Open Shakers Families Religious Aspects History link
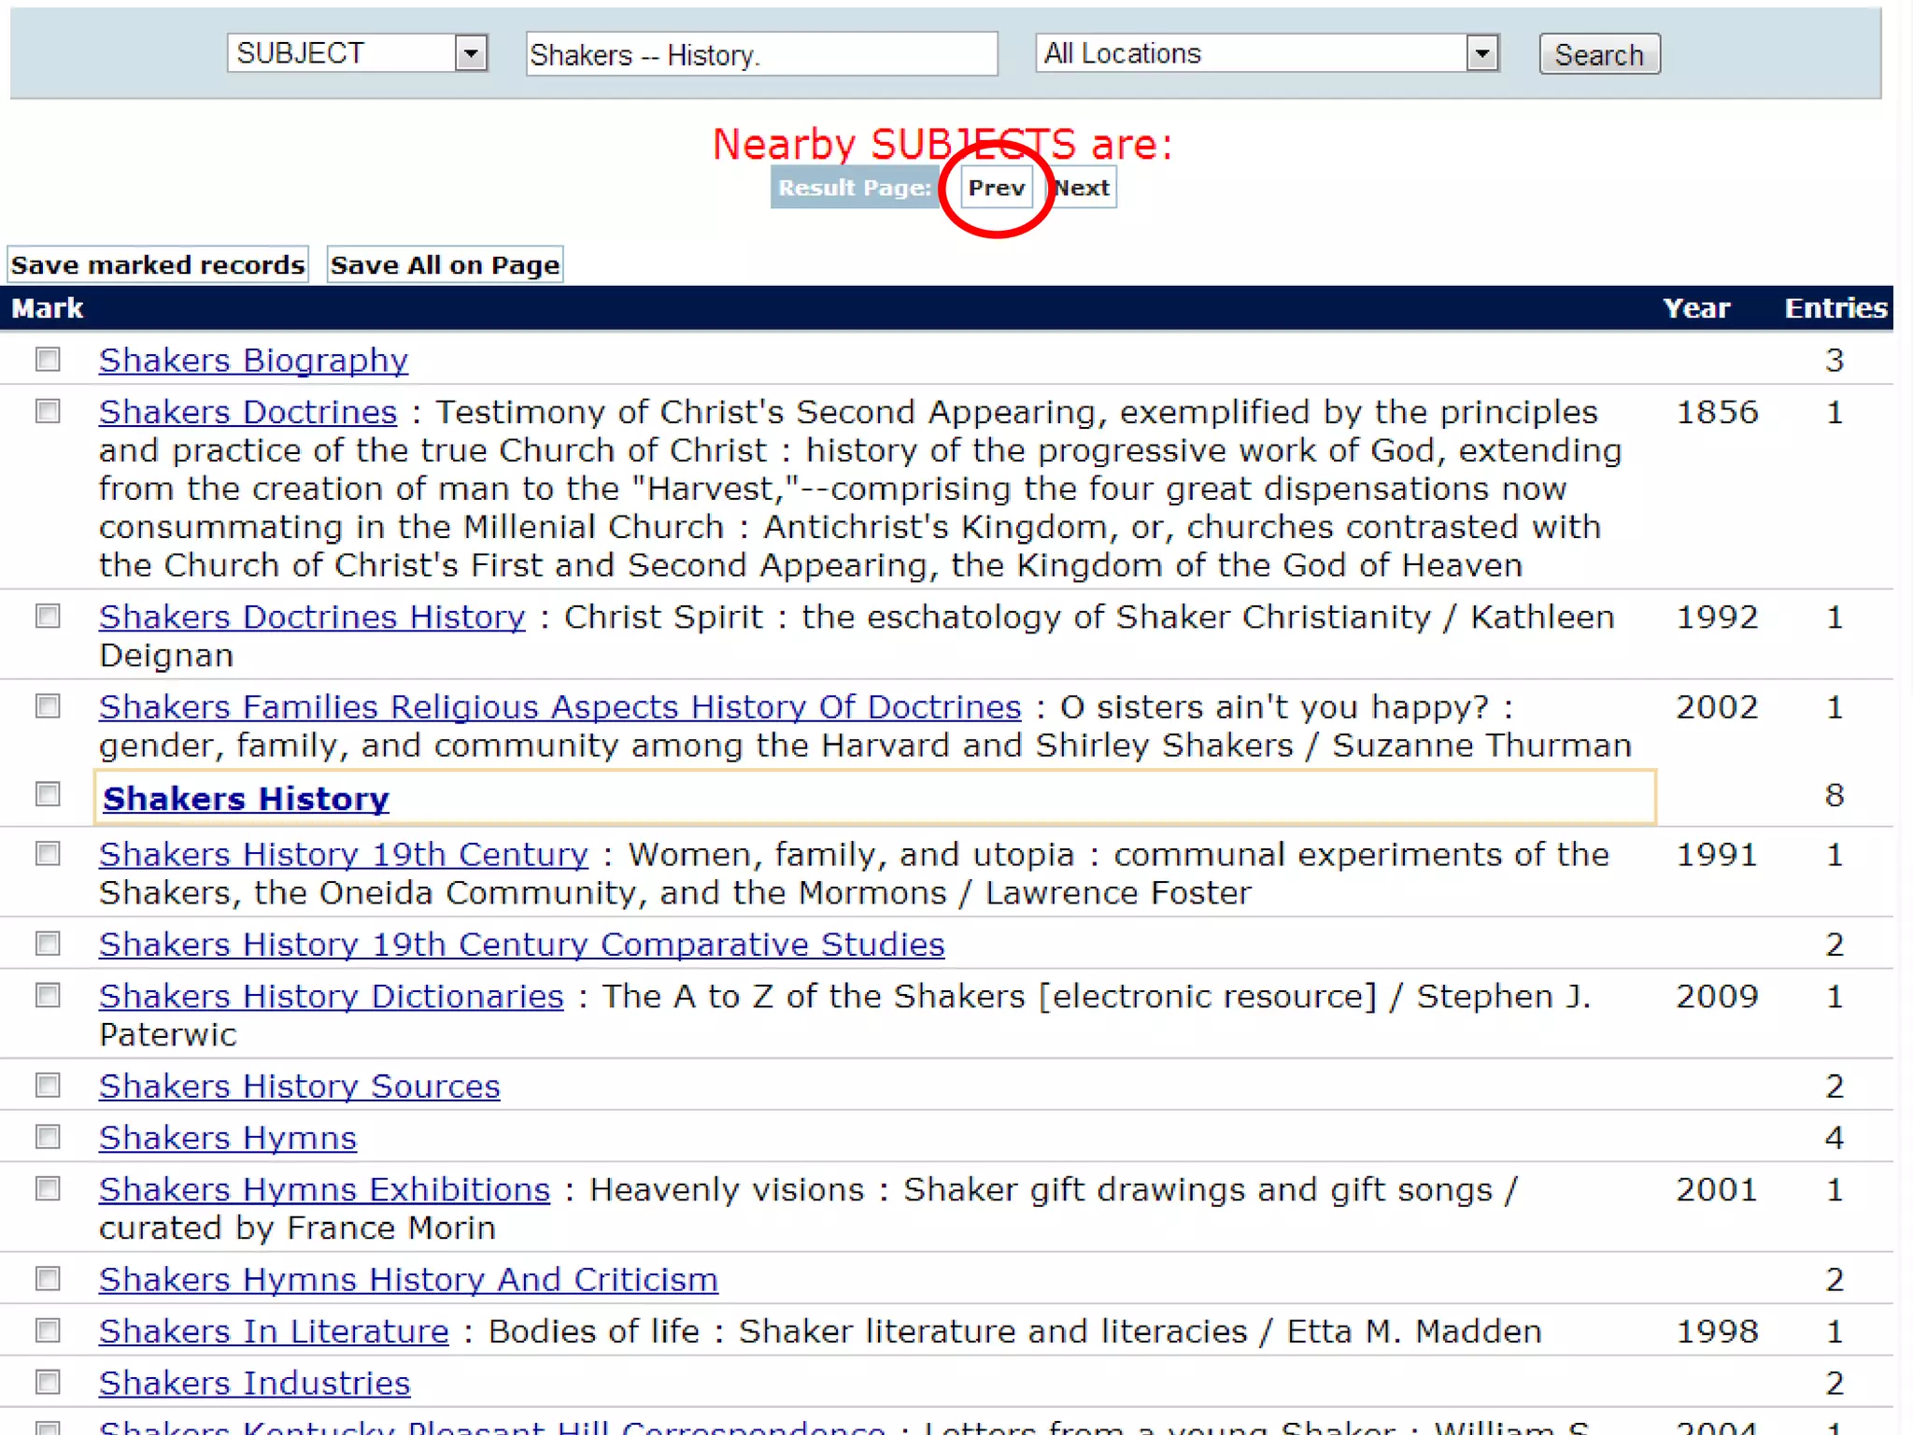Viewport: 1913px width, 1435px height. pos(560,707)
